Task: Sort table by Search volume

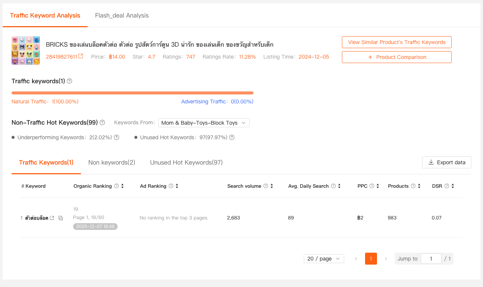Action: coord(272,186)
